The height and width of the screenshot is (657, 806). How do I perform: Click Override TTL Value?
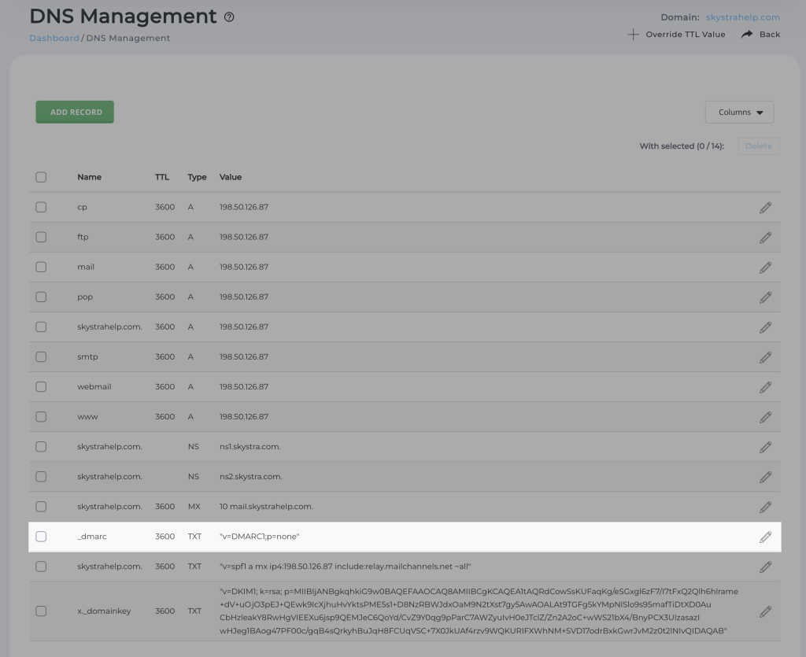(676, 35)
